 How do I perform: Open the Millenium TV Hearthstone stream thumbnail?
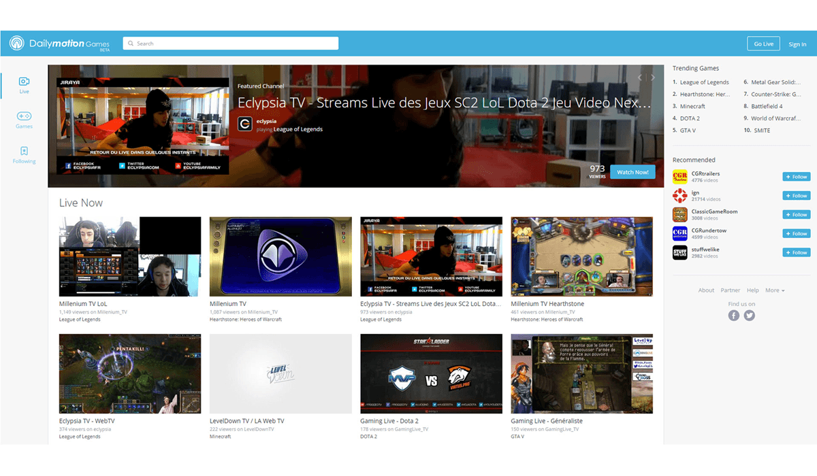coord(582,256)
